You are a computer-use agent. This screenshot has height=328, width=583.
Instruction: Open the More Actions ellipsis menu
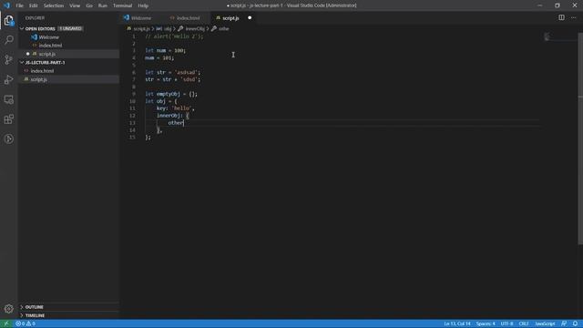pos(573,17)
